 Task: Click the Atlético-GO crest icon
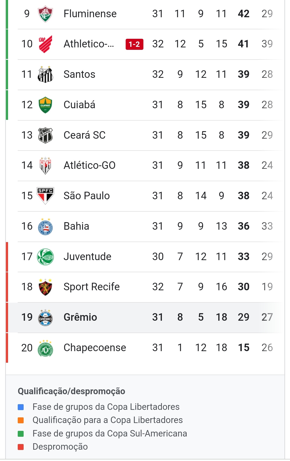point(45,165)
